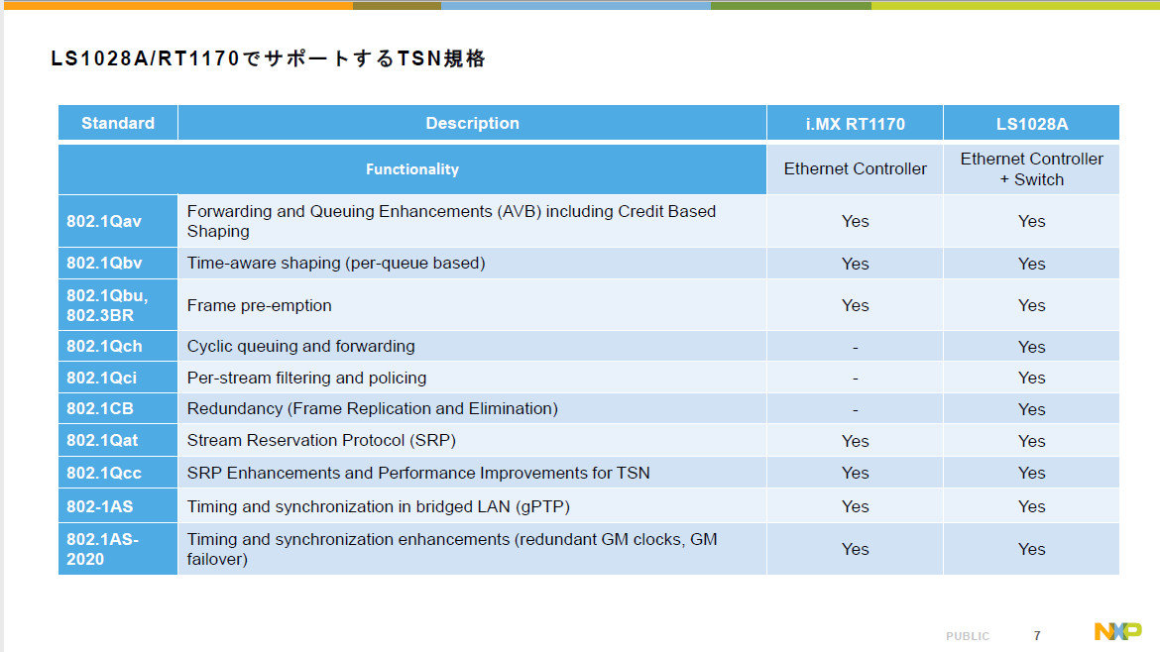Click the Ethernet Controller + Switch cell

click(x=1030, y=168)
